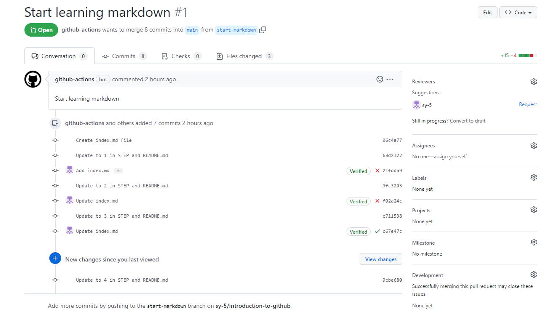Open the Reviewers gear settings
The height and width of the screenshot is (312, 546).
coord(533,82)
